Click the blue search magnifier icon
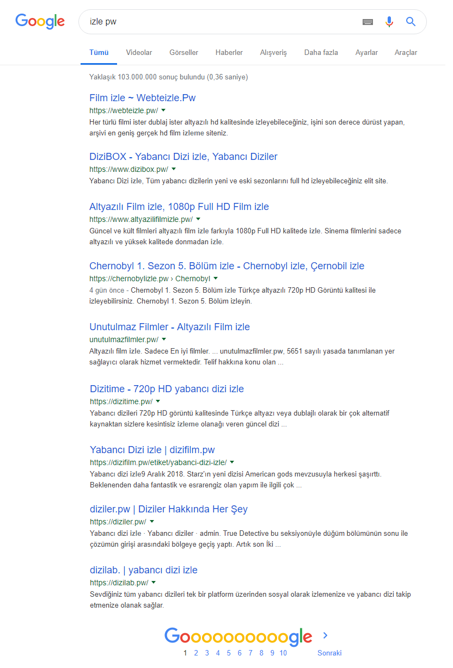Screen dimensions: 453x668 pyautogui.click(x=411, y=22)
